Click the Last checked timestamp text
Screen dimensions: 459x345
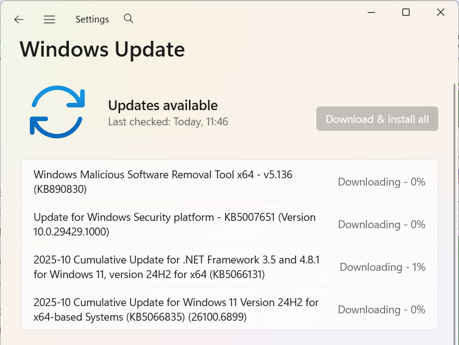(x=168, y=122)
